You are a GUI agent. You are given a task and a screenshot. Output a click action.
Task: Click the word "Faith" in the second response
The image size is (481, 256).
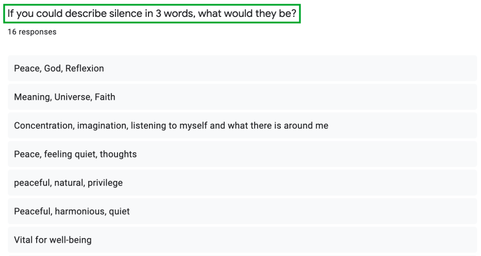[x=105, y=97]
